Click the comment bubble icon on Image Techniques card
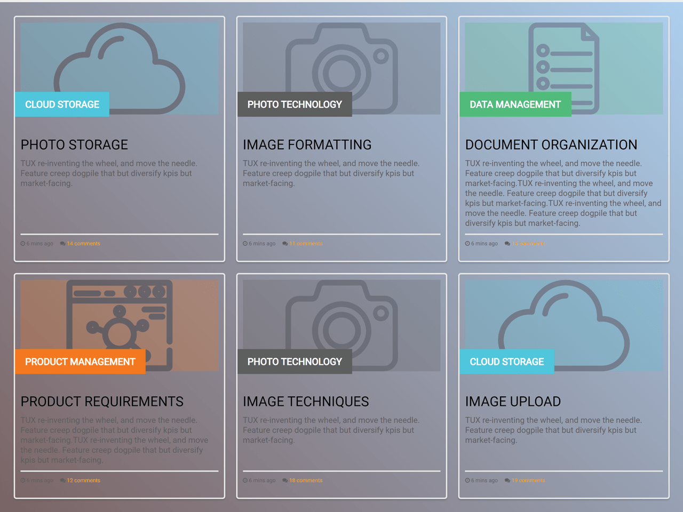Image resolution: width=683 pixels, height=512 pixels. (284, 480)
